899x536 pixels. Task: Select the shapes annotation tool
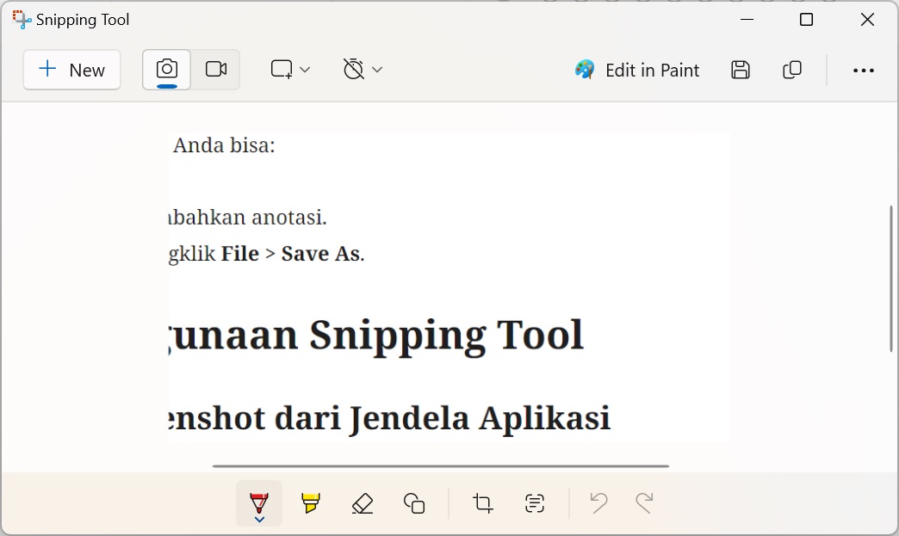click(x=414, y=503)
